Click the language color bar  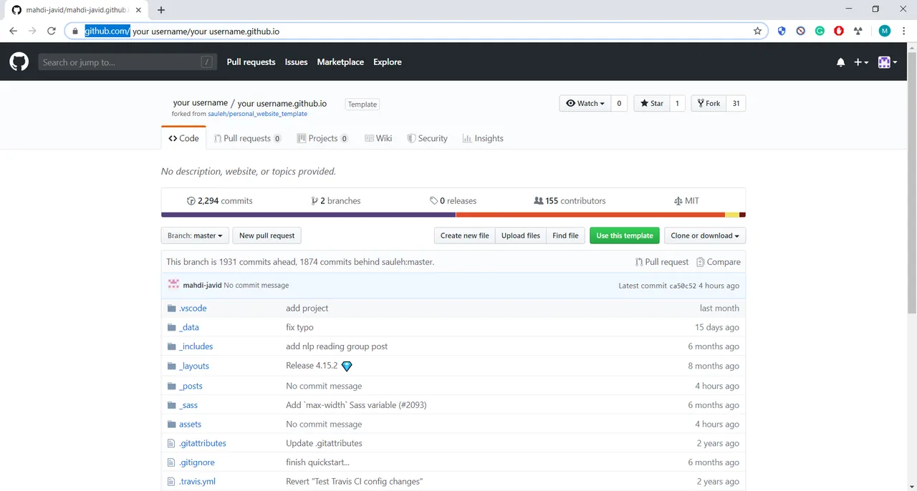tap(453, 215)
